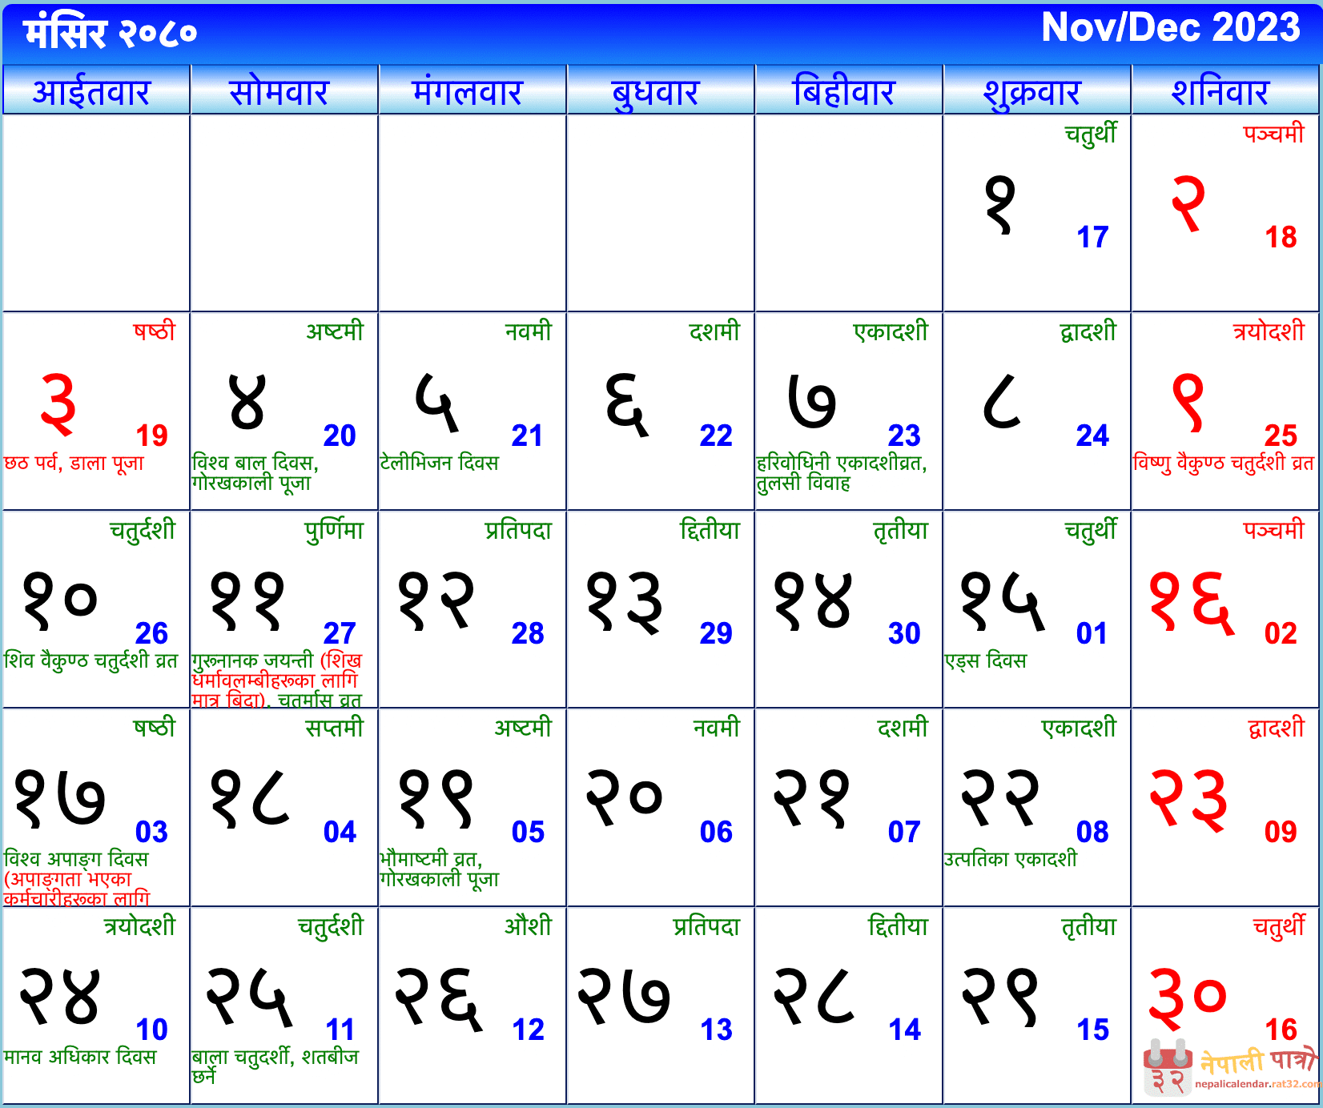Open हरिबोधिनी एकादशीव्रत, तुलसी विवाह event

[842, 473]
